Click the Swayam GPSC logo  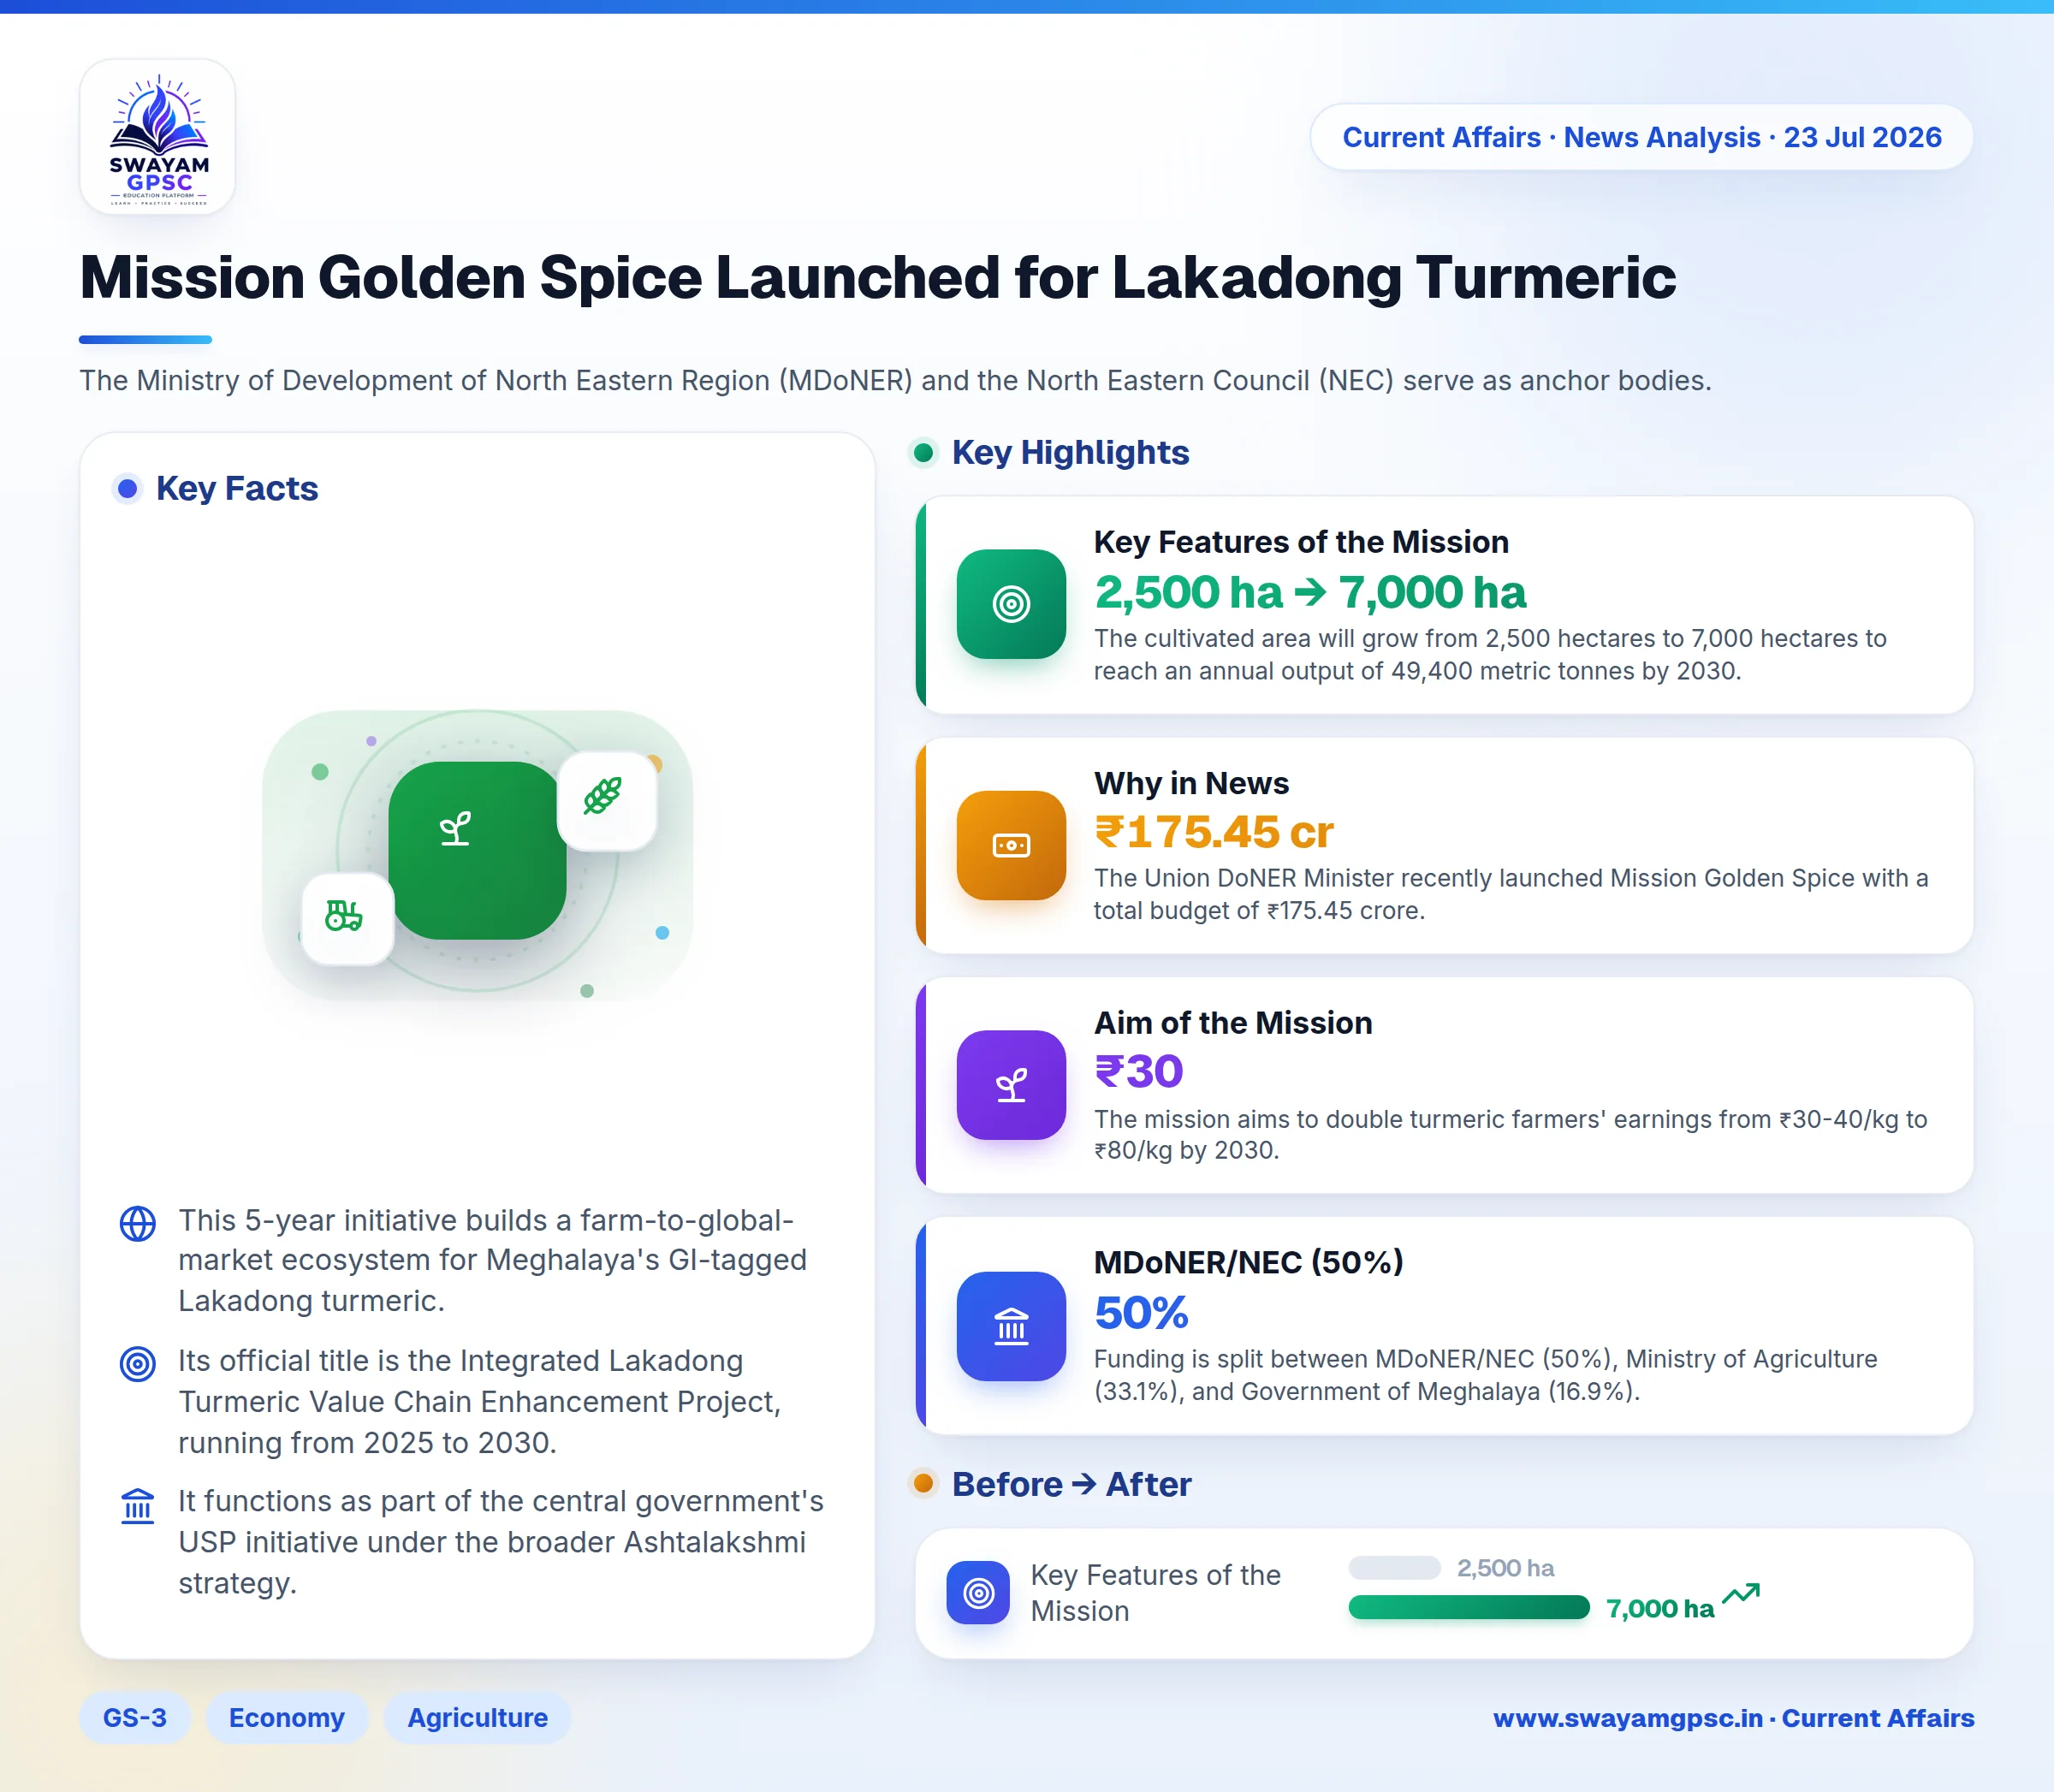click(157, 137)
